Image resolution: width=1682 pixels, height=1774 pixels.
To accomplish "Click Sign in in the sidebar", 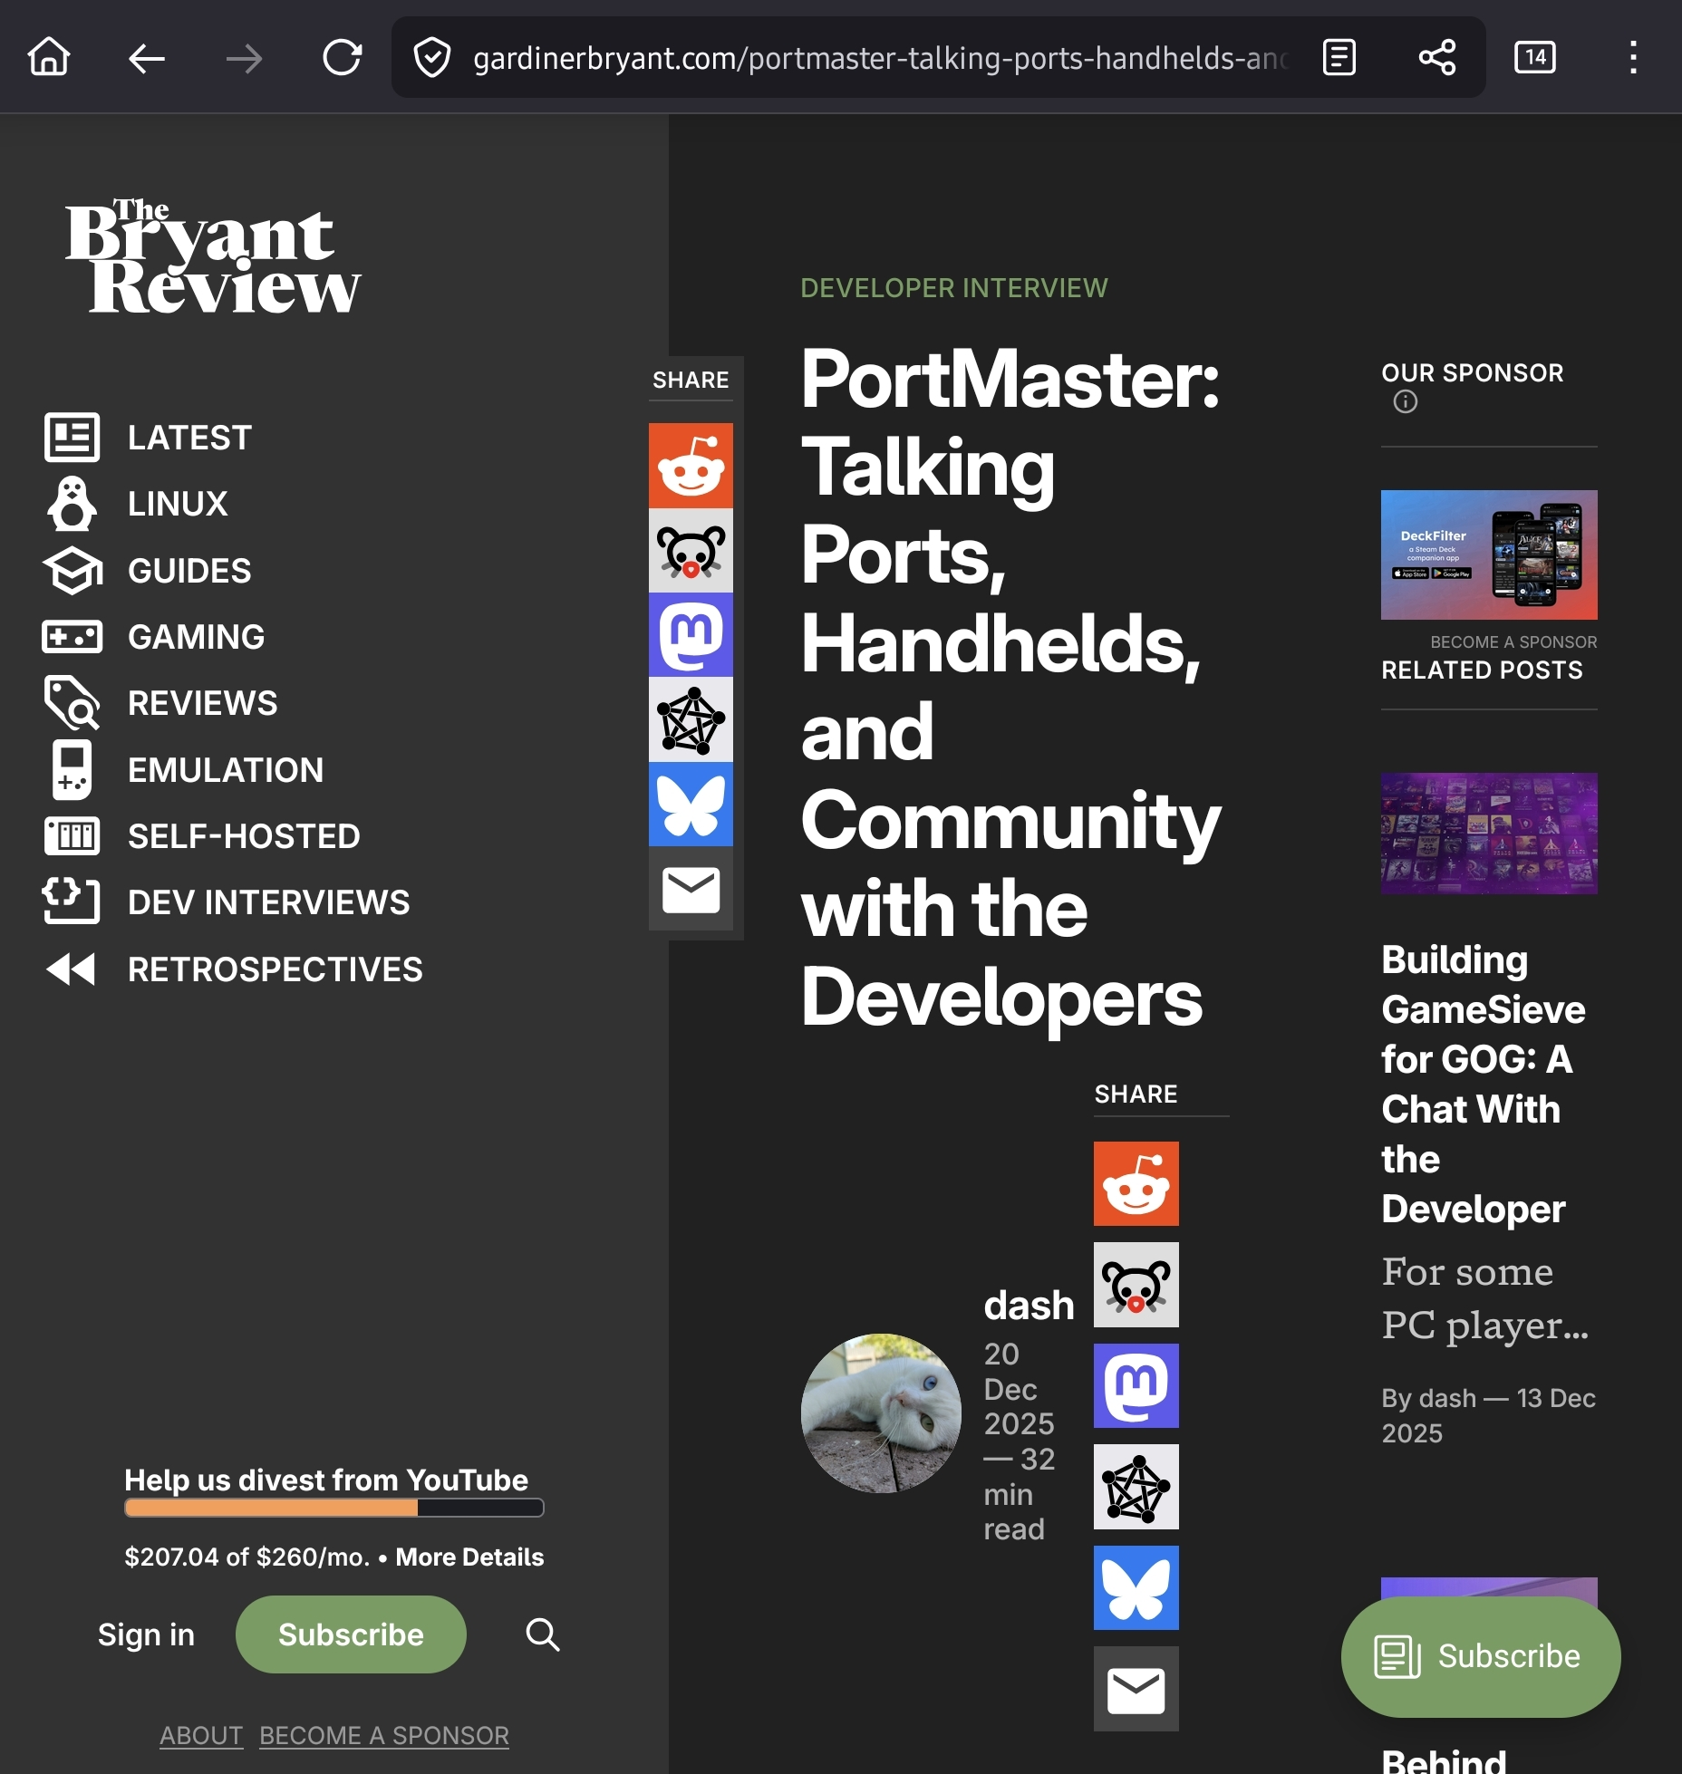I will (x=146, y=1634).
